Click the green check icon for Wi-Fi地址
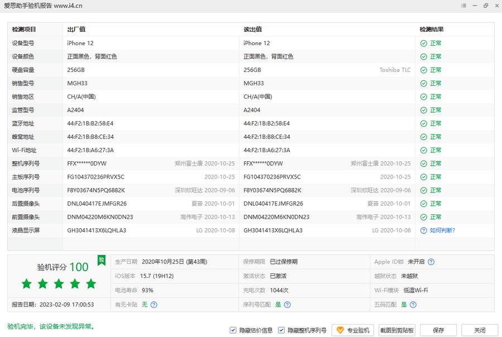 [x=423, y=150]
